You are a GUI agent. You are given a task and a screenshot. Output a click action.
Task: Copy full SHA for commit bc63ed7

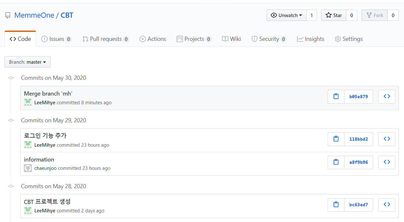336,205
